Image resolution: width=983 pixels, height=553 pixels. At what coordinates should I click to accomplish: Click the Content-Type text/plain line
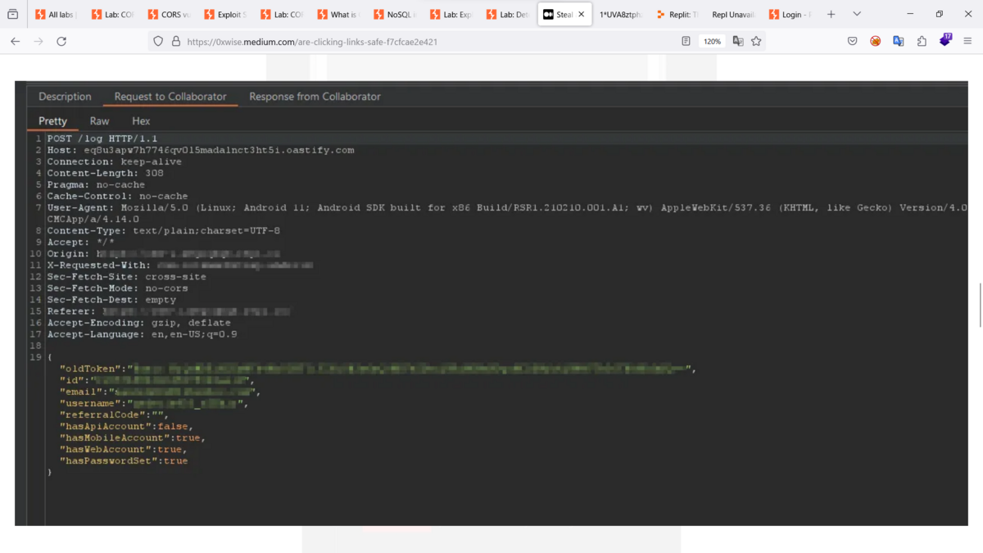pyautogui.click(x=164, y=231)
